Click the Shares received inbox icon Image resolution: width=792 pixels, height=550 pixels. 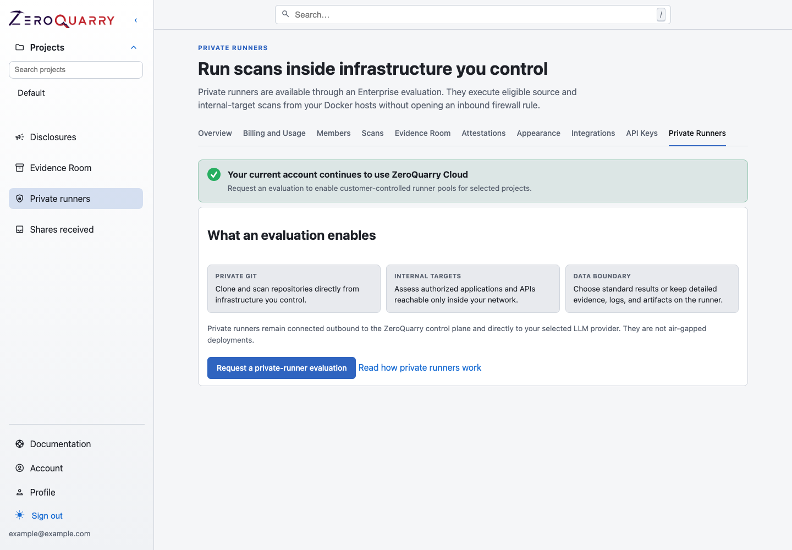pyautogui.click(x=20, y=229)
